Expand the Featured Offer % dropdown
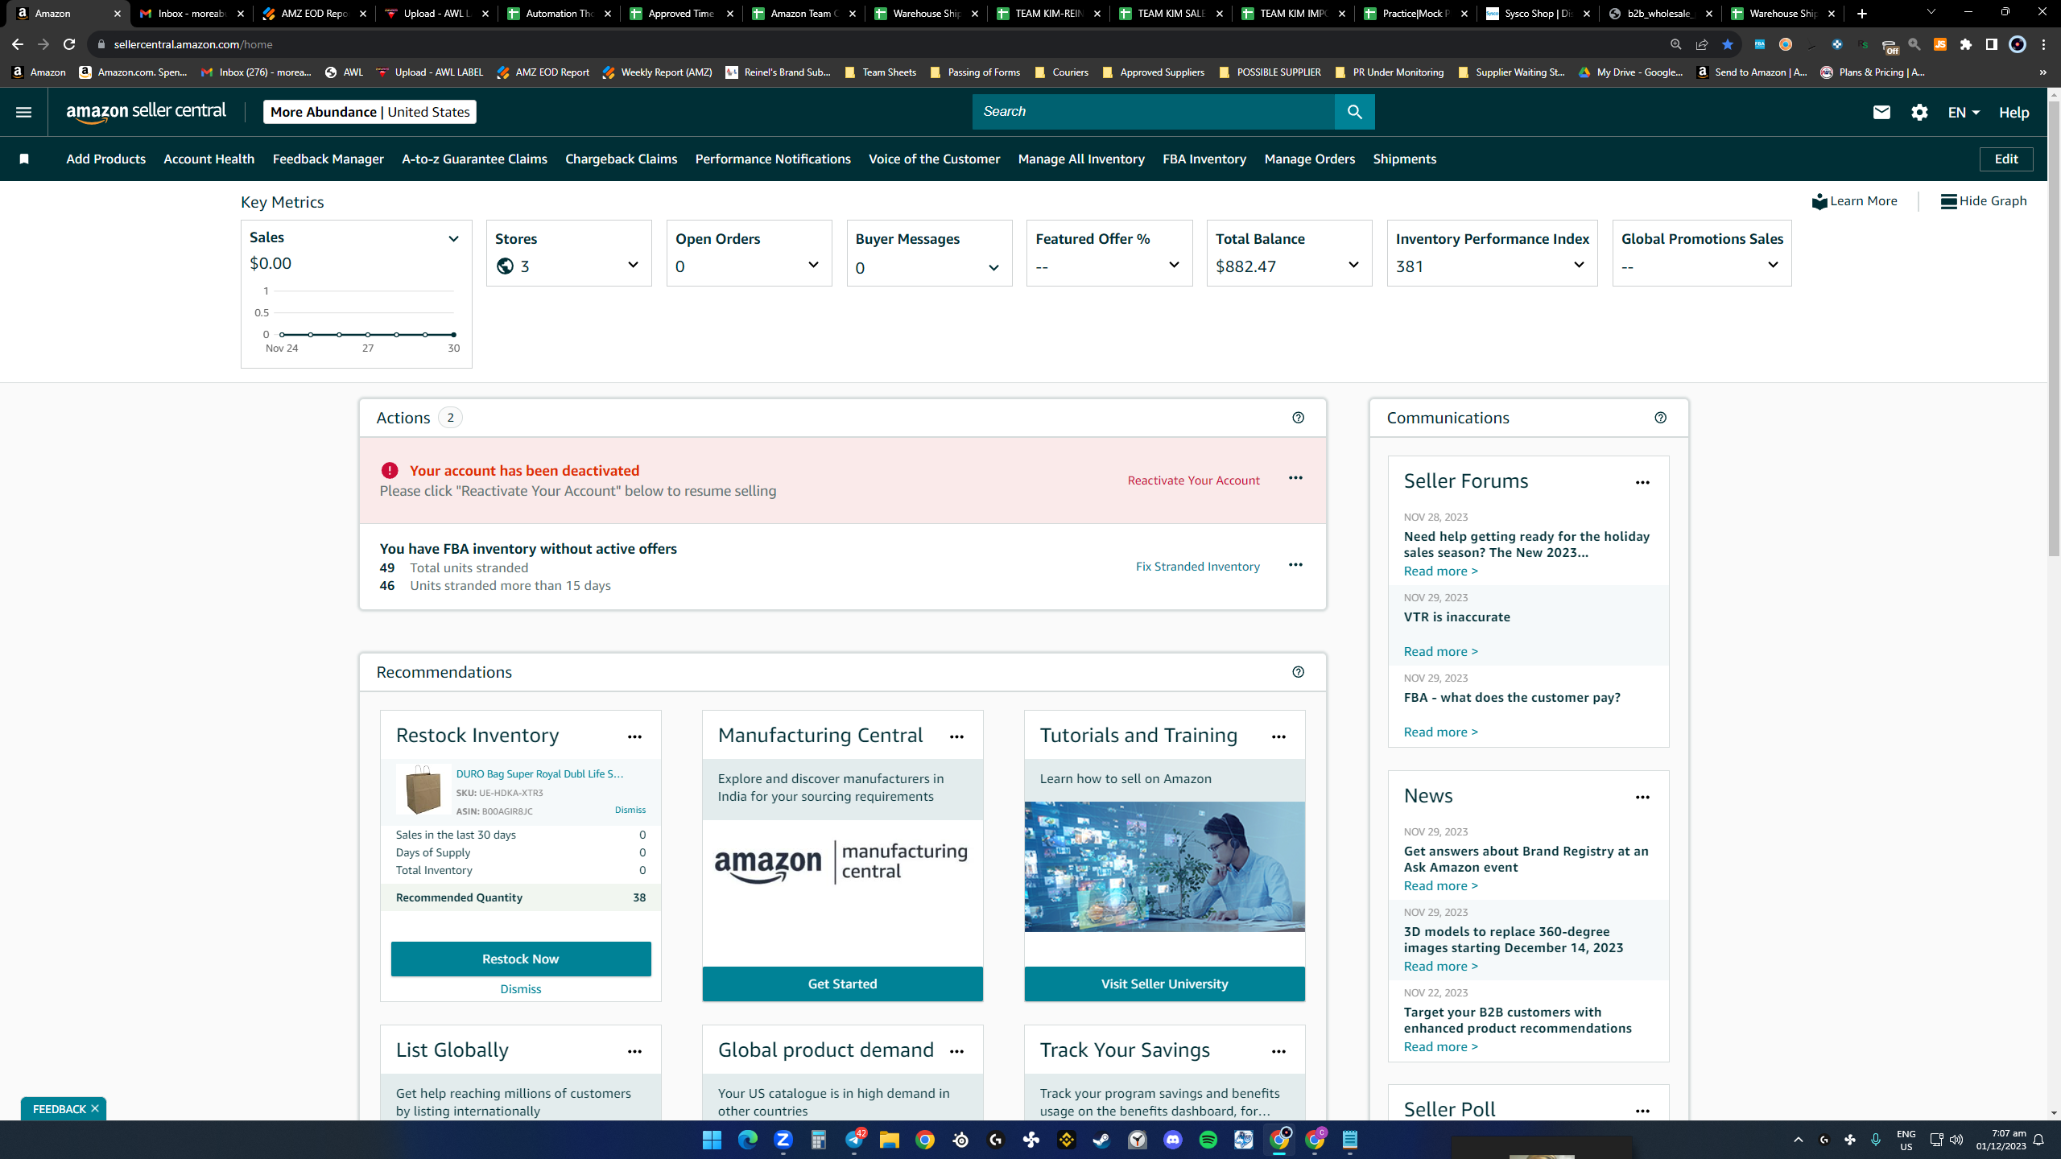The width and height of the screenshot is (2061, 1159). [x=1174, y=265]
